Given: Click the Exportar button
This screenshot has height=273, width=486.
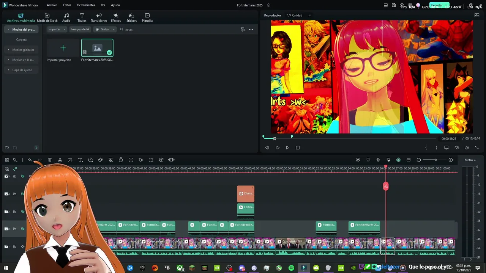Looking at the screenshot, I should pyautogui.click(x=439, y=5).
